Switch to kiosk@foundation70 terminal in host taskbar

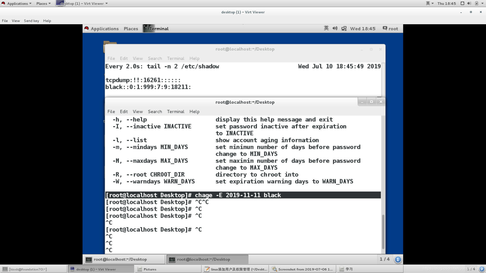(33, 269)
